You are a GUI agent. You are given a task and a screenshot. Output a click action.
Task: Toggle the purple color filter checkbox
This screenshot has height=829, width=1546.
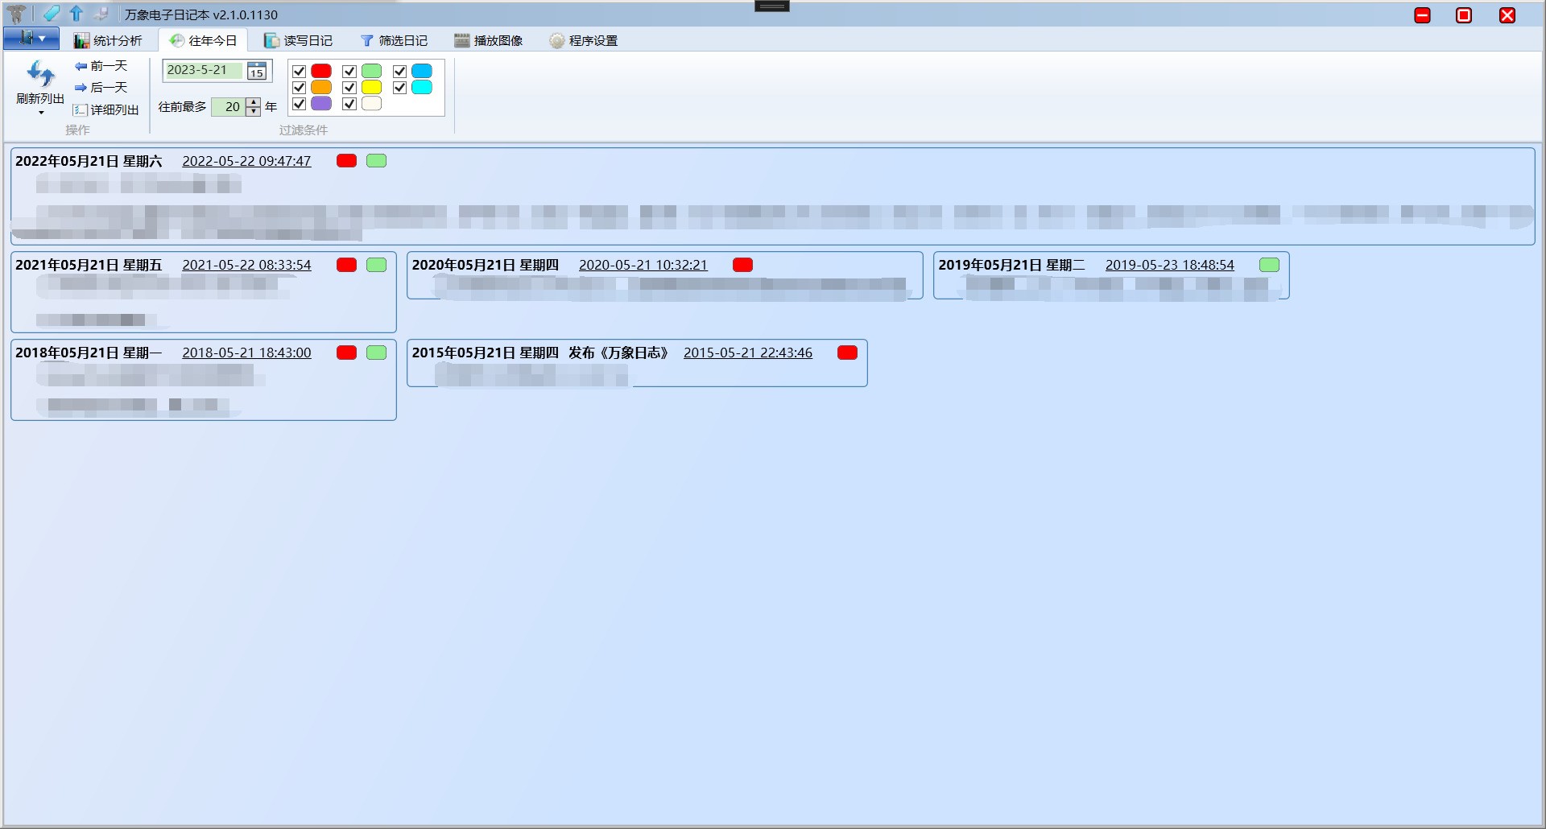pos(299,104)
